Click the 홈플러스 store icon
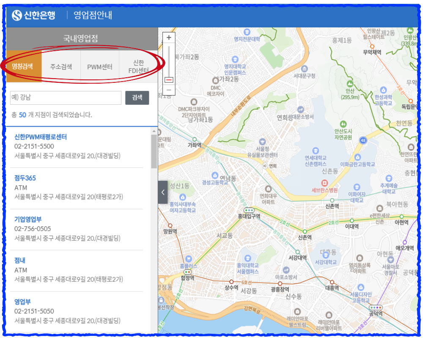This screenshot has height=338, width=423. pyautogui.click(x=189, y=259)
